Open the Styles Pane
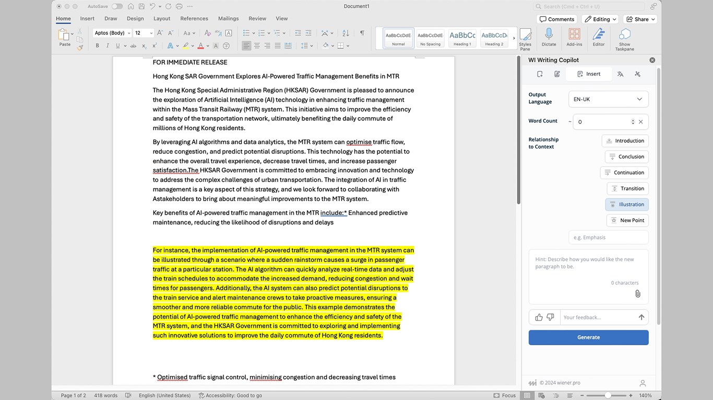713x400 pixels. [525, 37]
